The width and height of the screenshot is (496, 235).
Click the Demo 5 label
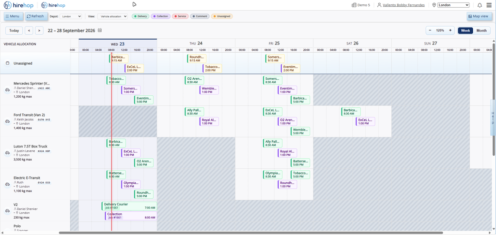click(x=364, y=5)
